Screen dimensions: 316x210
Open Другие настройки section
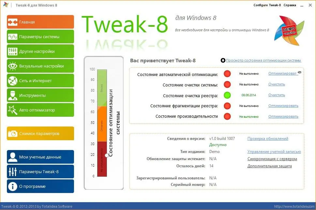[40, 51]
